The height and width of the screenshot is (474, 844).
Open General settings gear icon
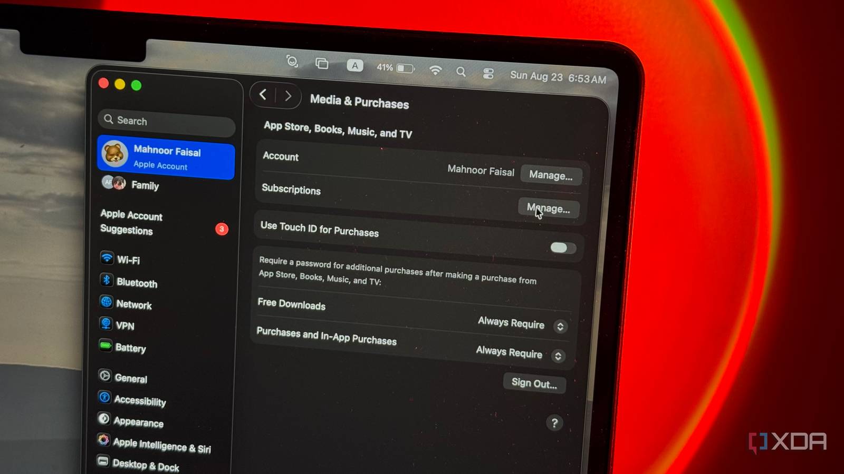[x=104, y=376]
